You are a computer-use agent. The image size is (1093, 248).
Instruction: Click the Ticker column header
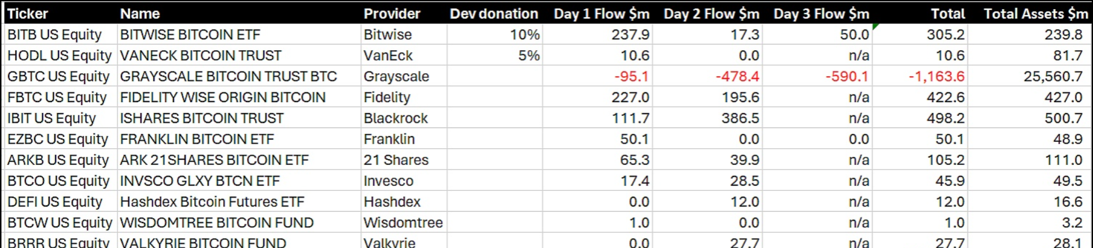[28, 13]
